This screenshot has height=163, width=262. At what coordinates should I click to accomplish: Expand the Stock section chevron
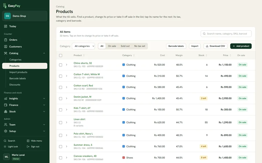pos(44,111)
